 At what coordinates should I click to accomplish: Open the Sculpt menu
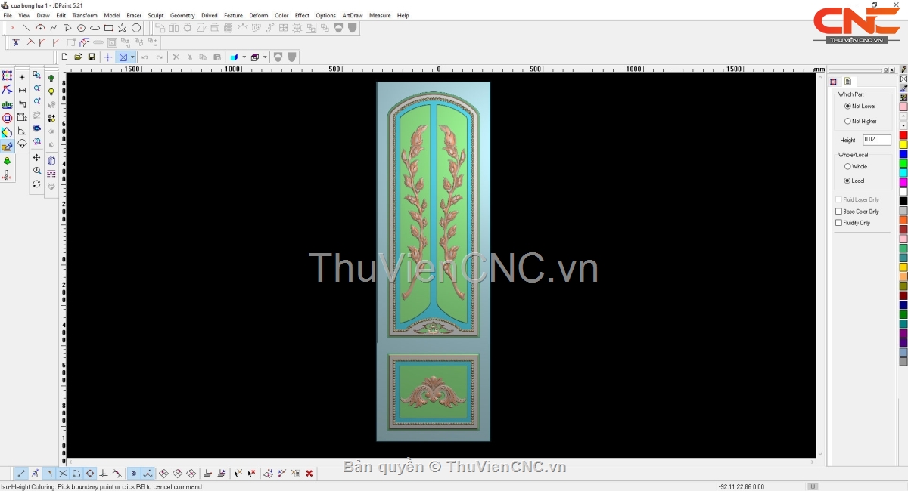tap(156, 15)
